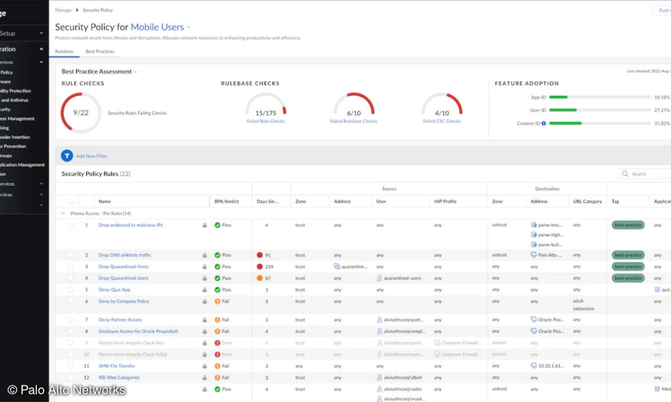Click the User-ID adoption progress bar
671x402 pixels.
click(x=599, y=110)
